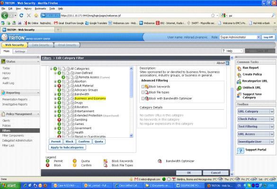Click the Bandwidth Optimizer icon in Advanced Filtering
Viewport: 277px width, 189px height.
coord(147,98)
